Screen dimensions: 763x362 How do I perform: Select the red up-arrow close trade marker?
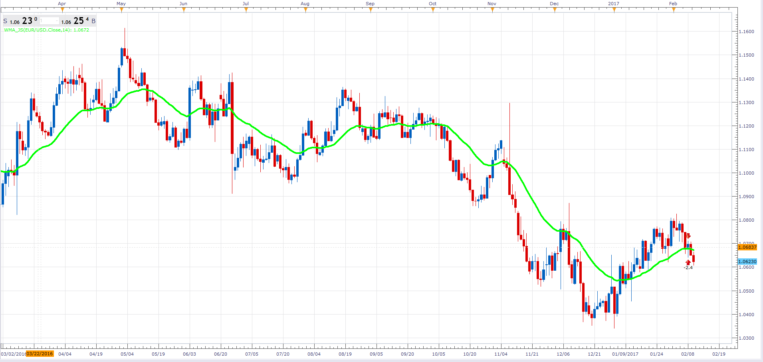(688, 262)
